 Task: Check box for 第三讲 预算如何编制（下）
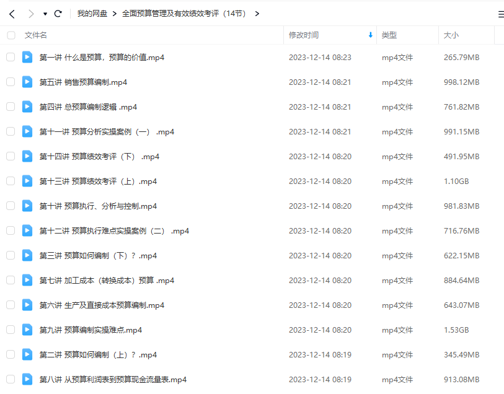pos(11,255)
